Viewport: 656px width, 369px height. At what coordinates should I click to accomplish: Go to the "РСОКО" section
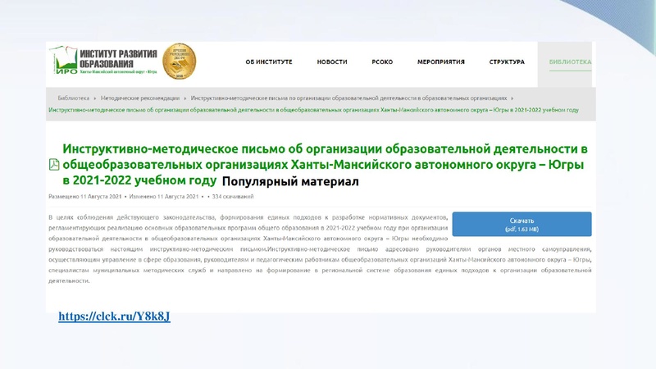[x=382, y=62]
